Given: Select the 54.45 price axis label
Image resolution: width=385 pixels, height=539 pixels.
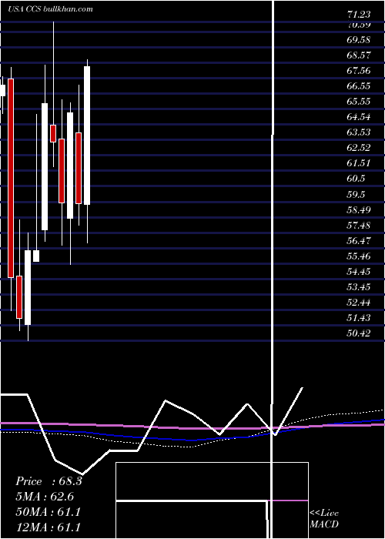Looking at the screenshot, I should tap(359, 272).
